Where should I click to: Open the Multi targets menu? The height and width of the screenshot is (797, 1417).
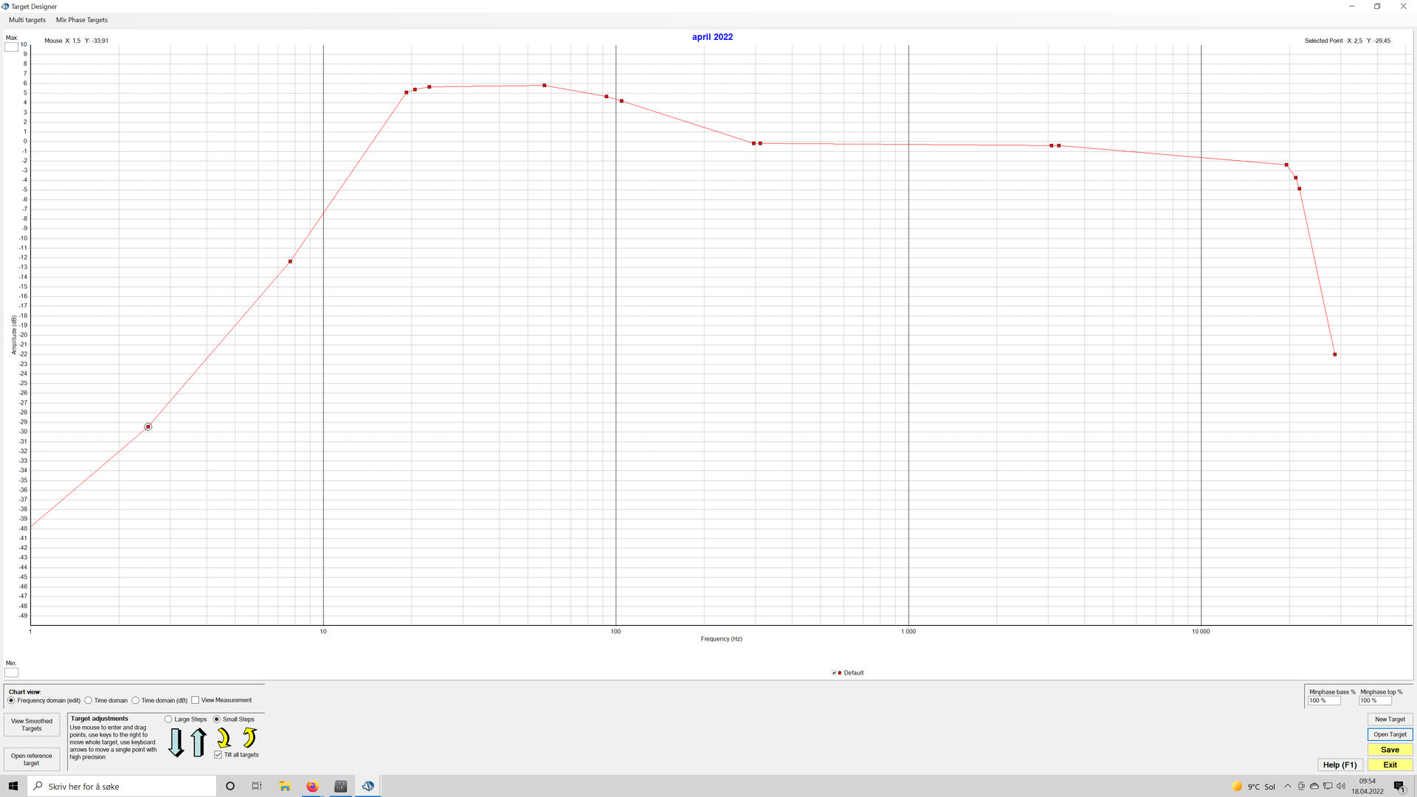27,20
